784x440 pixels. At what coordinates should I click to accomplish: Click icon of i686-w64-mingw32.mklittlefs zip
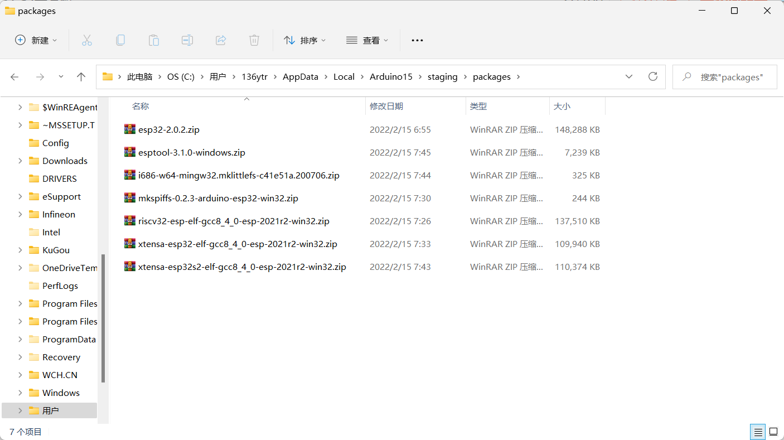pyautogui.click(x=130, y=175)
